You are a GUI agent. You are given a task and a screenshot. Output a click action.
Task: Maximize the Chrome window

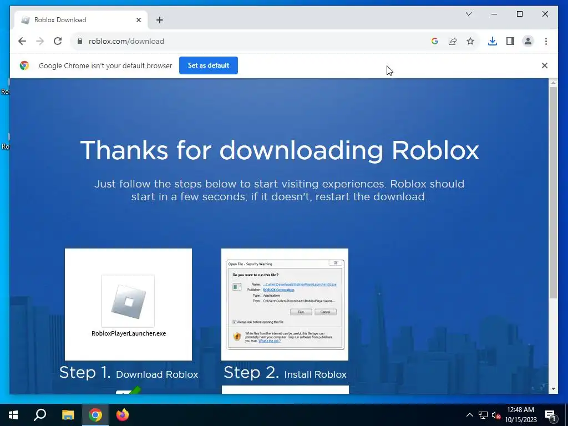(519, 14)
